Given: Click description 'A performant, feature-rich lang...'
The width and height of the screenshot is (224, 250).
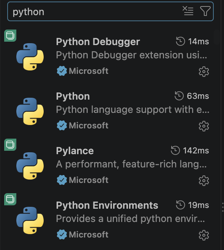Looking at the screenshot, I should (131, 164).
